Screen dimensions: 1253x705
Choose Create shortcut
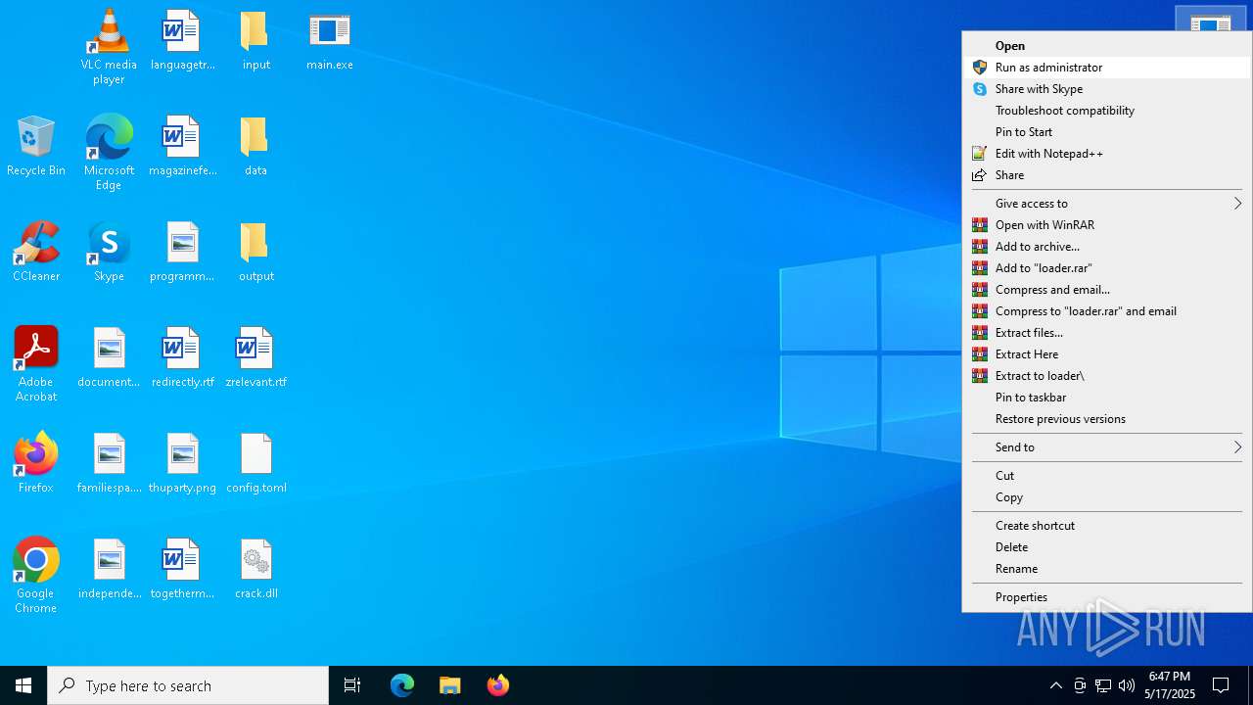click(1106, 526)
